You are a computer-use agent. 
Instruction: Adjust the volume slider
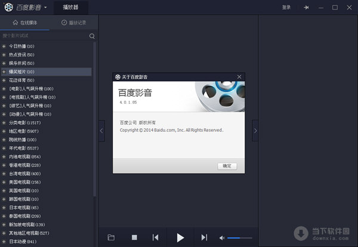click(x=239, y=238)
